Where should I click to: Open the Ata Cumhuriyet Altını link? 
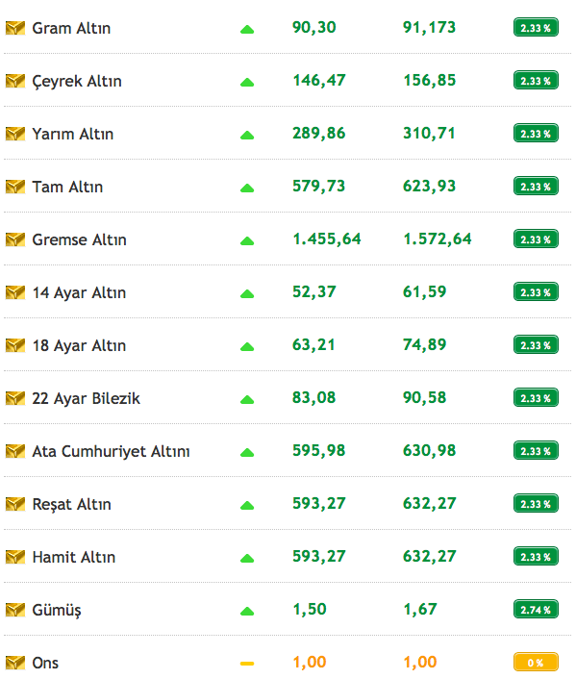(x=111, y=451)
